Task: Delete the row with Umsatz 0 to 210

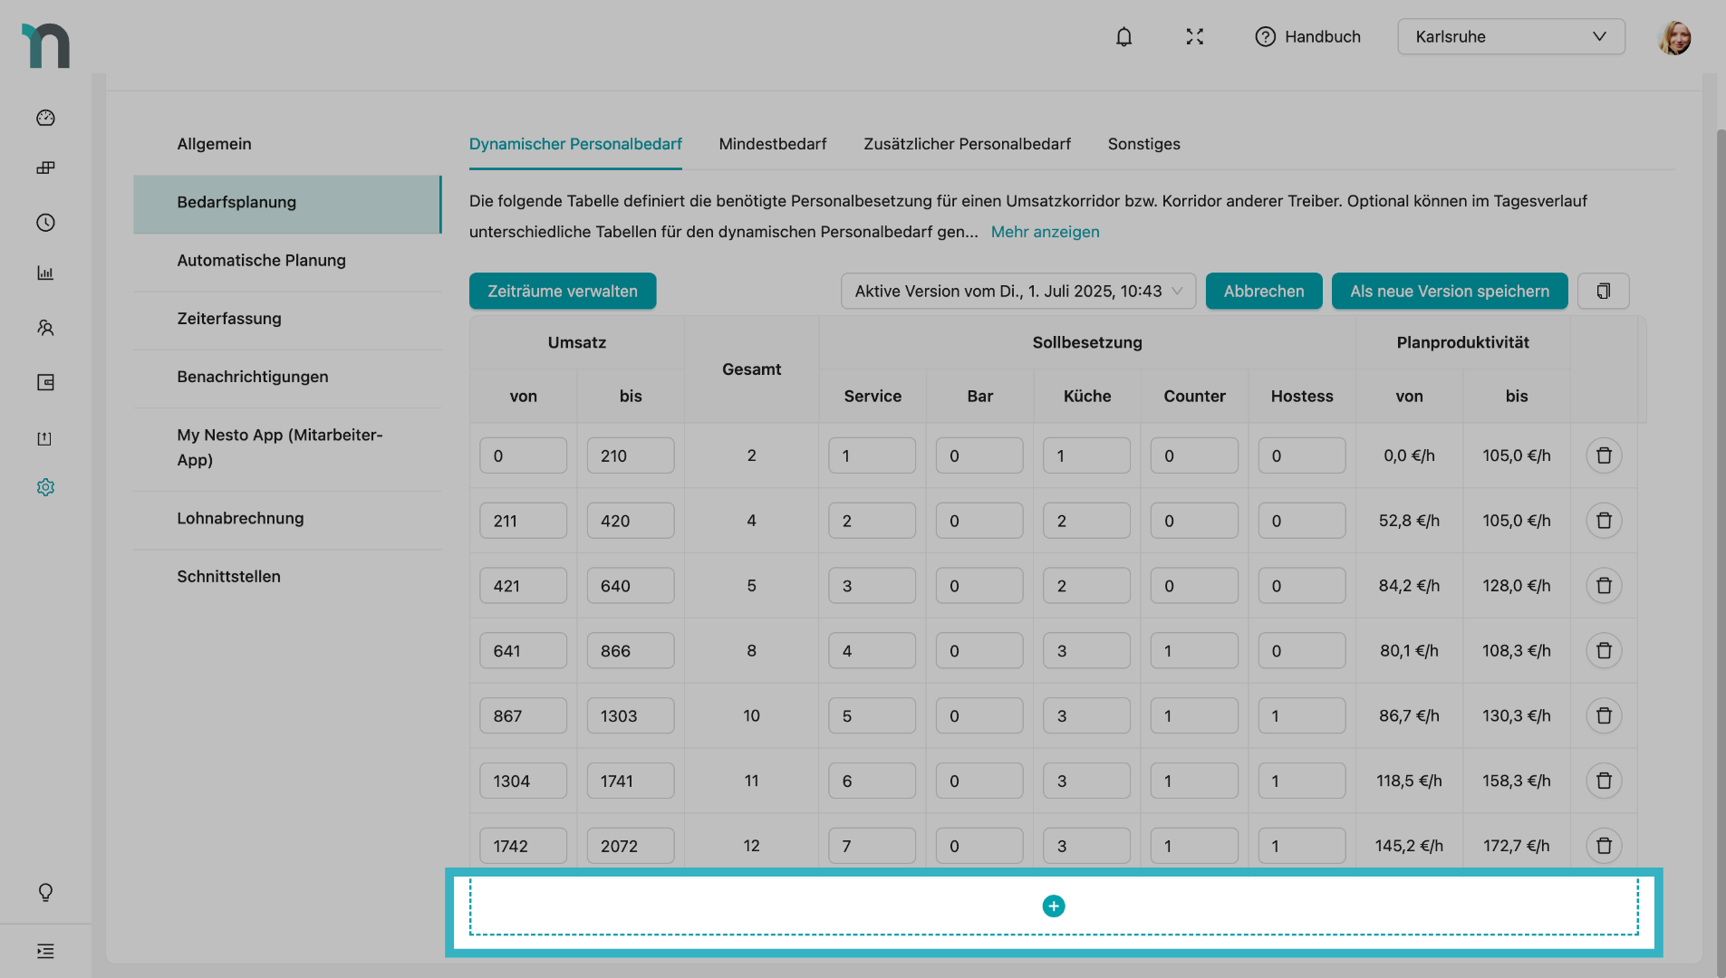Action: [1603, 455]
